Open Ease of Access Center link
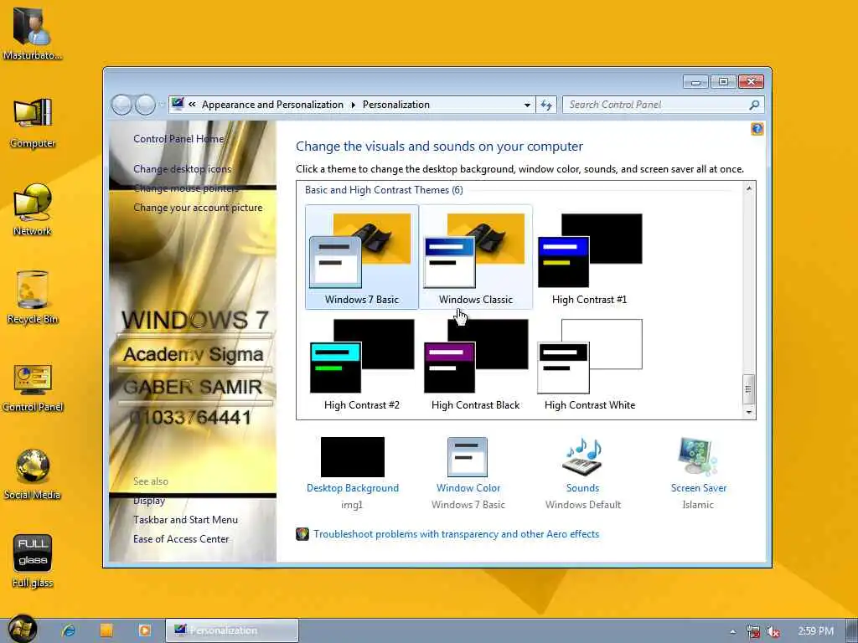858x643 pixels. click(x=181, y=539)
